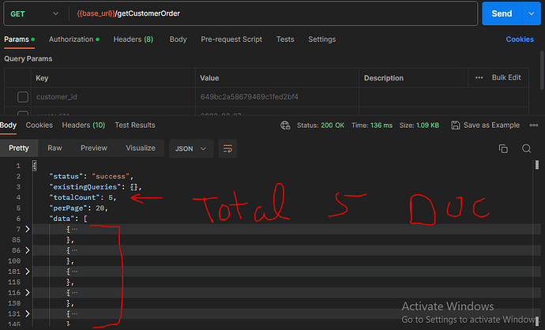This screenshot has height=330, width=545.
Task: Open the Send button dropdown arrow
Action: (x=530, y=14)
